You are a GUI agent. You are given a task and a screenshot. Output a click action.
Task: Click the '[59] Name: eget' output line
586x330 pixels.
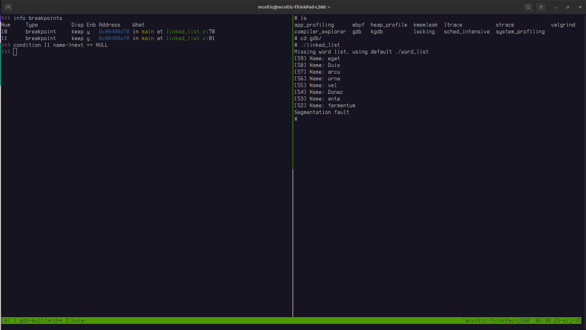point(317,58)
